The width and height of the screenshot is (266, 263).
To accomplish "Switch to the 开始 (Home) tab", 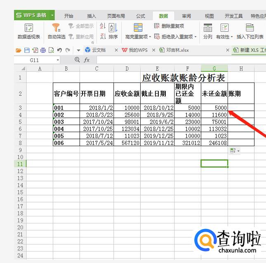I will pyautogui.click(x=69, y=16).
